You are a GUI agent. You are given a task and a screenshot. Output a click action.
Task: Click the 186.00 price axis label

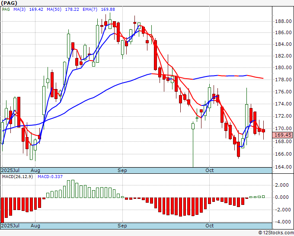click(x=283, y=32)
